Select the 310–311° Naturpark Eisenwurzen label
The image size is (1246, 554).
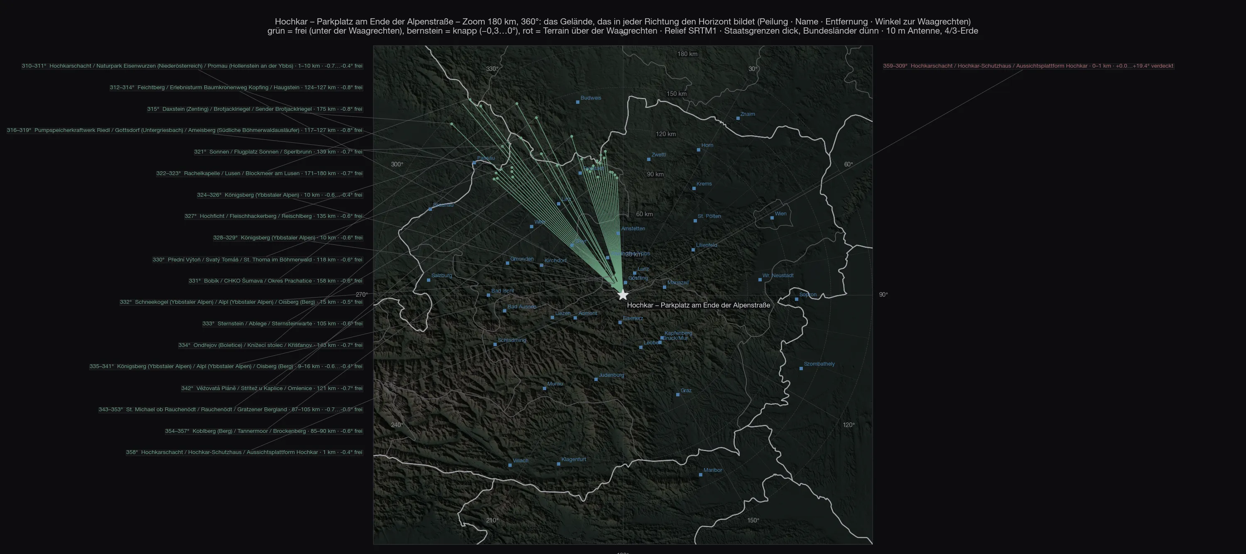[x=192, y=66]
